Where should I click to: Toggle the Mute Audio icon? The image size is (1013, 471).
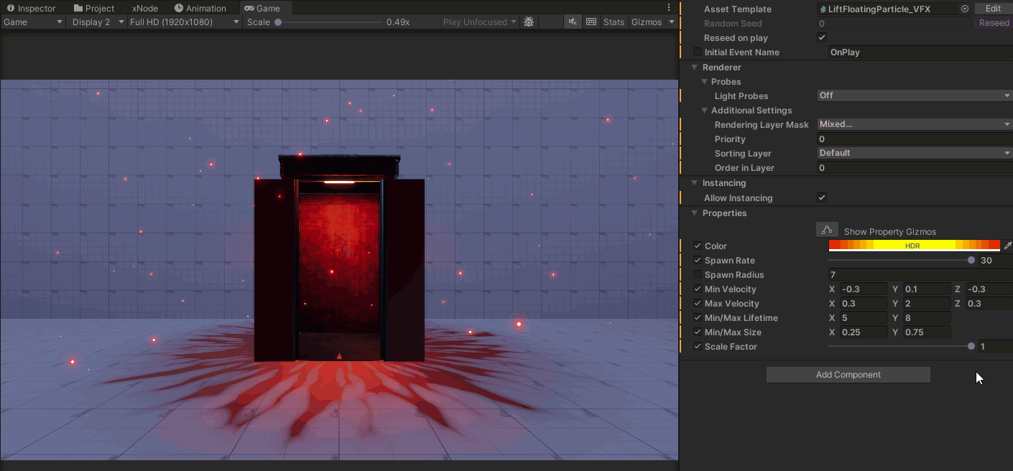573,22
